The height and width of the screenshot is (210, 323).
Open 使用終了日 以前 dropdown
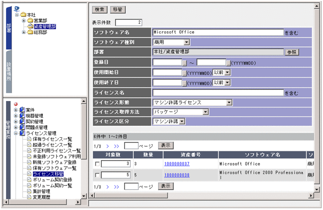(x=227, y=83)
